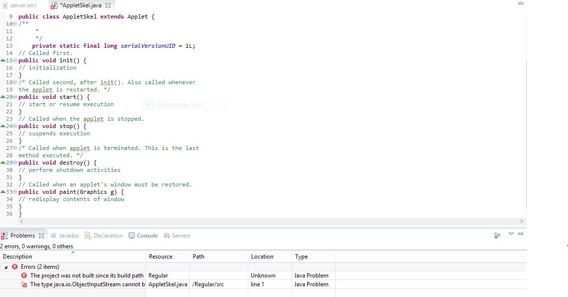
Task: Collapse the destroy() method fold at line 29
Action: click(15, 163)
